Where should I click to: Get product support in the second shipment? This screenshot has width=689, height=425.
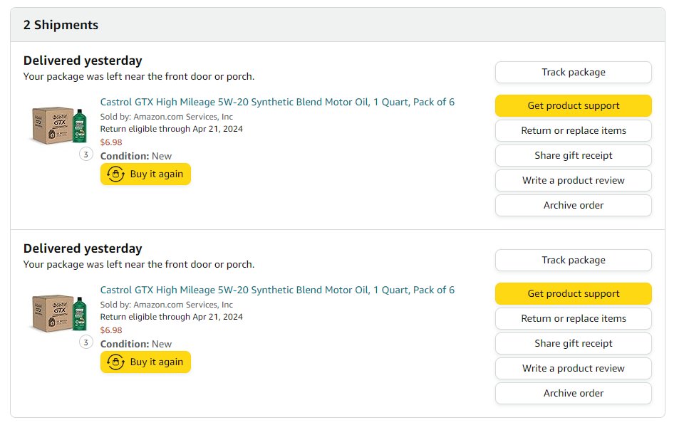point(573,294)
